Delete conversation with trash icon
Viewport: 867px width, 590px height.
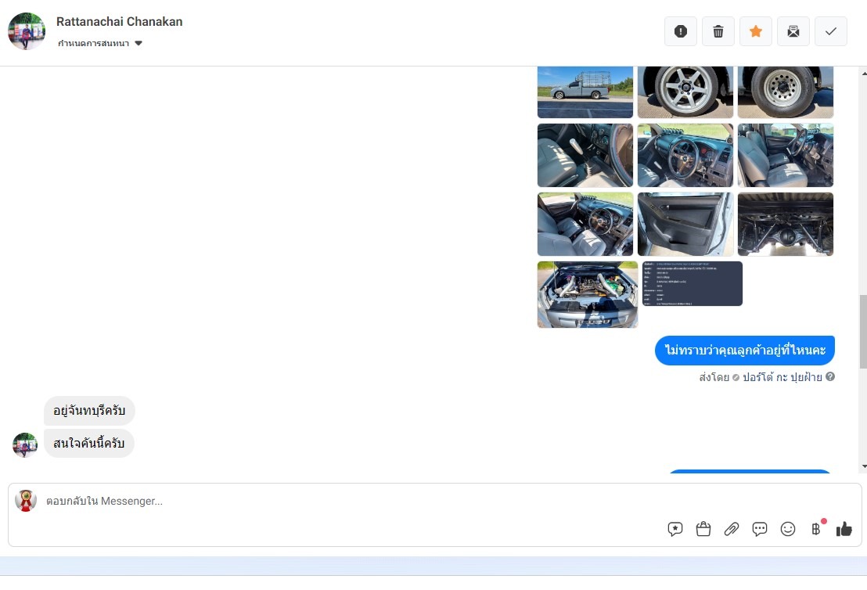(718, 31)
